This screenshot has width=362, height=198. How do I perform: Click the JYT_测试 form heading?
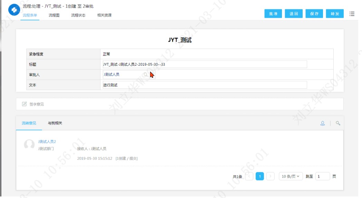click(x=180, y=40)
